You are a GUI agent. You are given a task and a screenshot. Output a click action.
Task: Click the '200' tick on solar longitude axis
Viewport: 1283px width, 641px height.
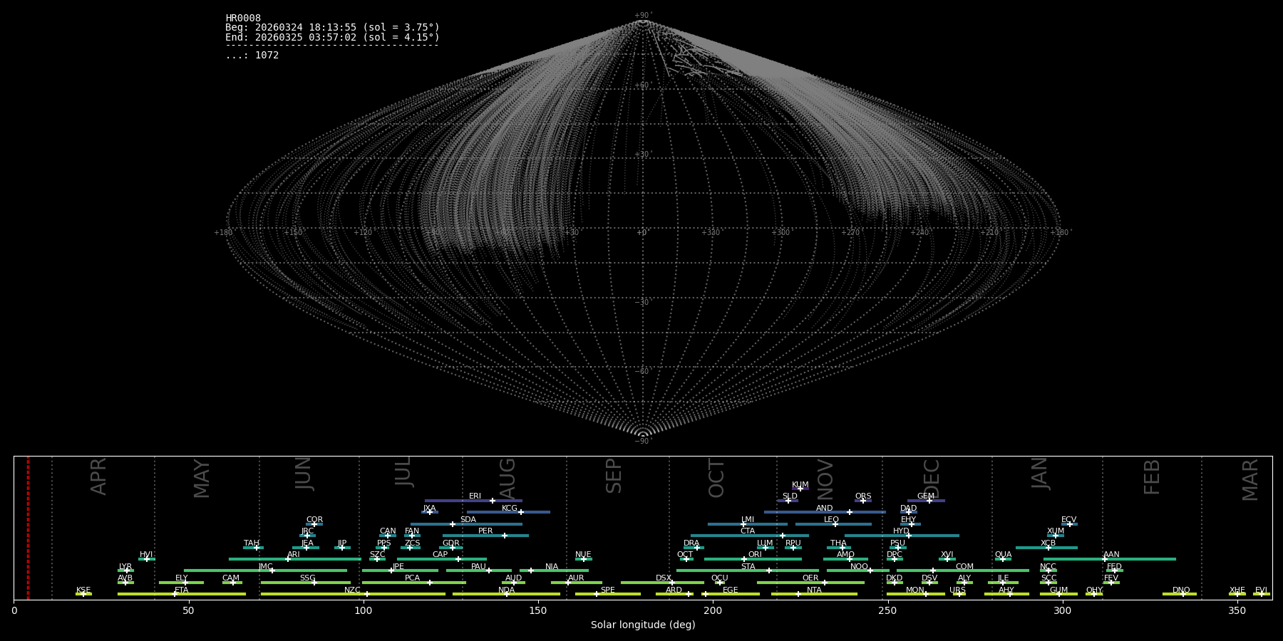(x=713, y=610)
